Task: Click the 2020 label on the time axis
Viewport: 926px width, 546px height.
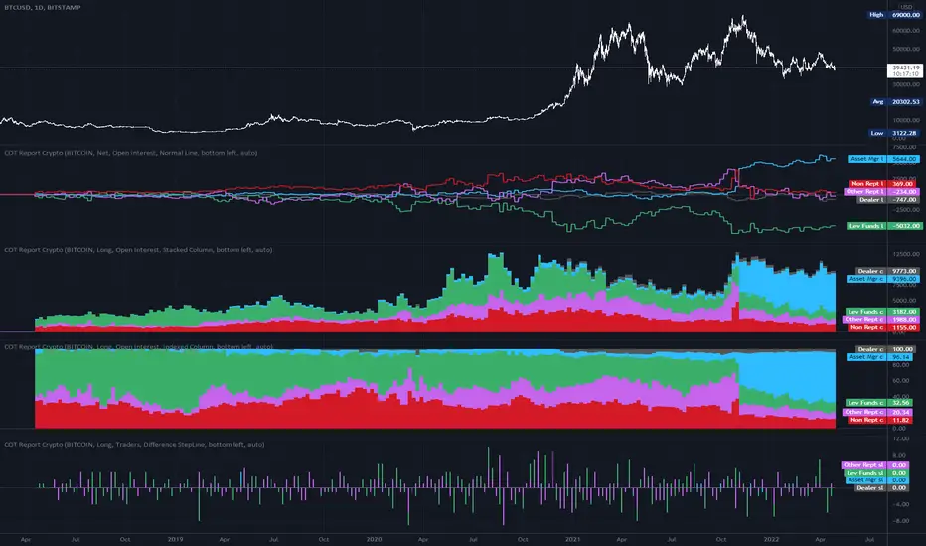Action: 374,539
